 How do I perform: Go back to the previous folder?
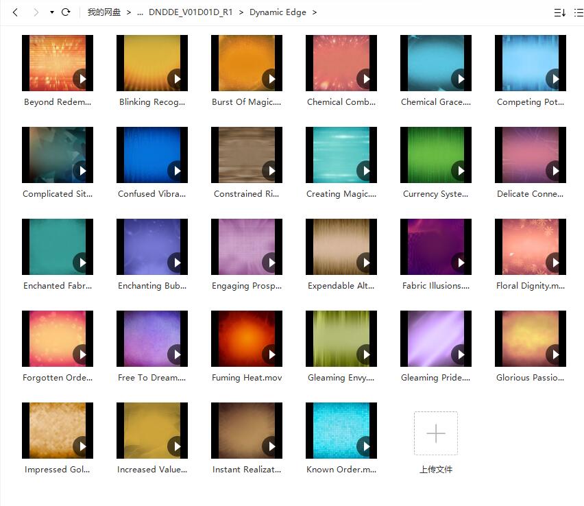[15, 12]
